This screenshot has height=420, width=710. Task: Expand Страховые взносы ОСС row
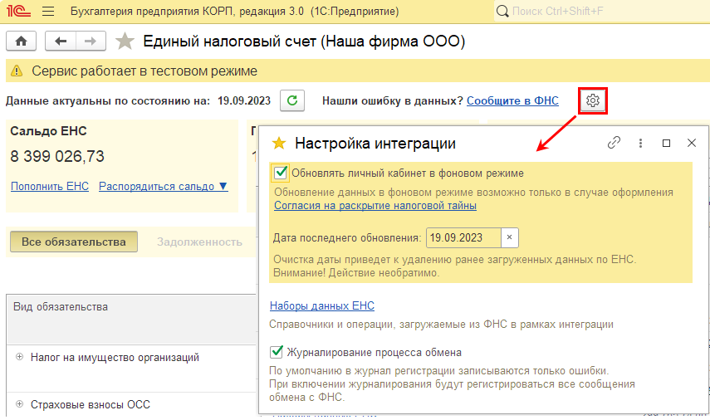[x=19, y=405]
